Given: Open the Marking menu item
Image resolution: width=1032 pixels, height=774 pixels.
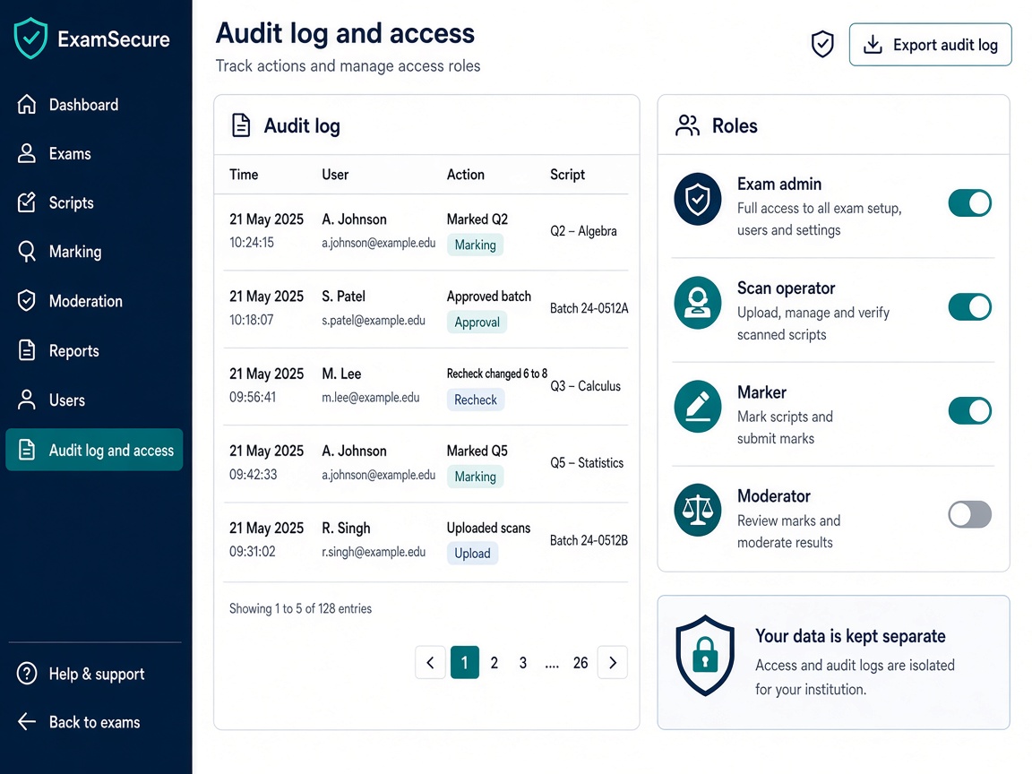Looking at the screenshot, I should 94,252.
